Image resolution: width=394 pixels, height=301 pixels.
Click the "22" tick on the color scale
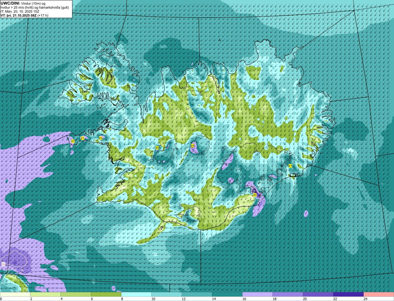[335, 299]
